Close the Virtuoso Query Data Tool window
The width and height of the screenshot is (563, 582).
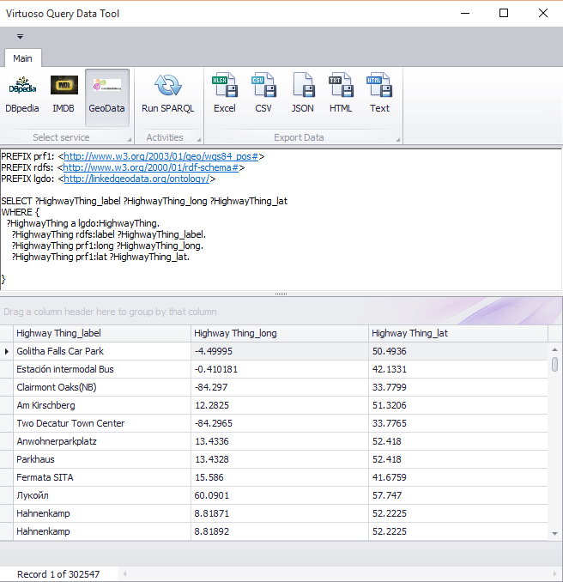coord(543,14)
